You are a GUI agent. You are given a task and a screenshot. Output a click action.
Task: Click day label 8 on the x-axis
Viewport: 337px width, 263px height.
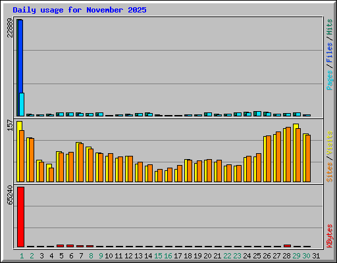tap(91, 256)
